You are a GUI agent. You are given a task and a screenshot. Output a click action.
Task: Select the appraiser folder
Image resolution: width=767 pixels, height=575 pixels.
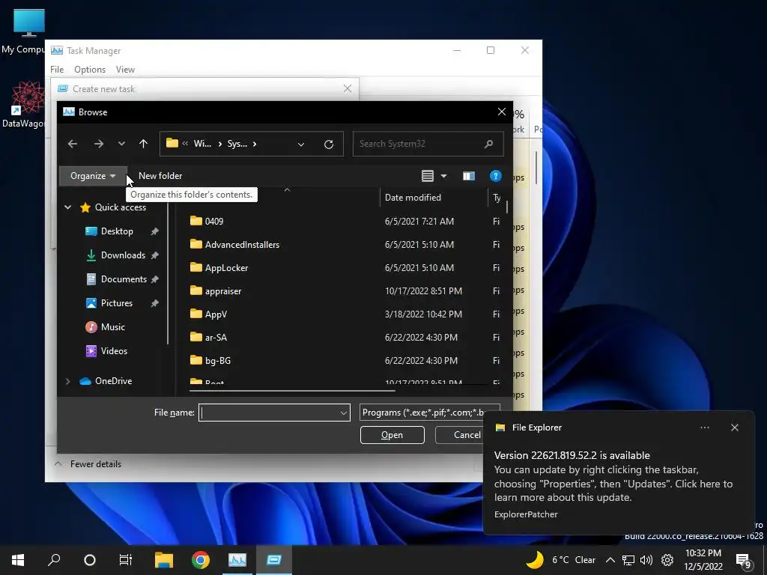[x=223, y=291]
